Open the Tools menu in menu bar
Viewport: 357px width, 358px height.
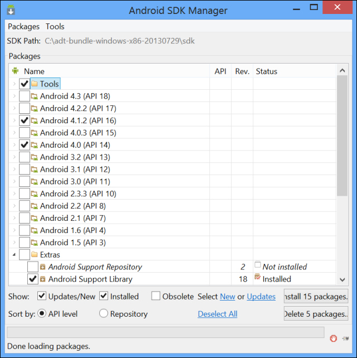(55, 26)
